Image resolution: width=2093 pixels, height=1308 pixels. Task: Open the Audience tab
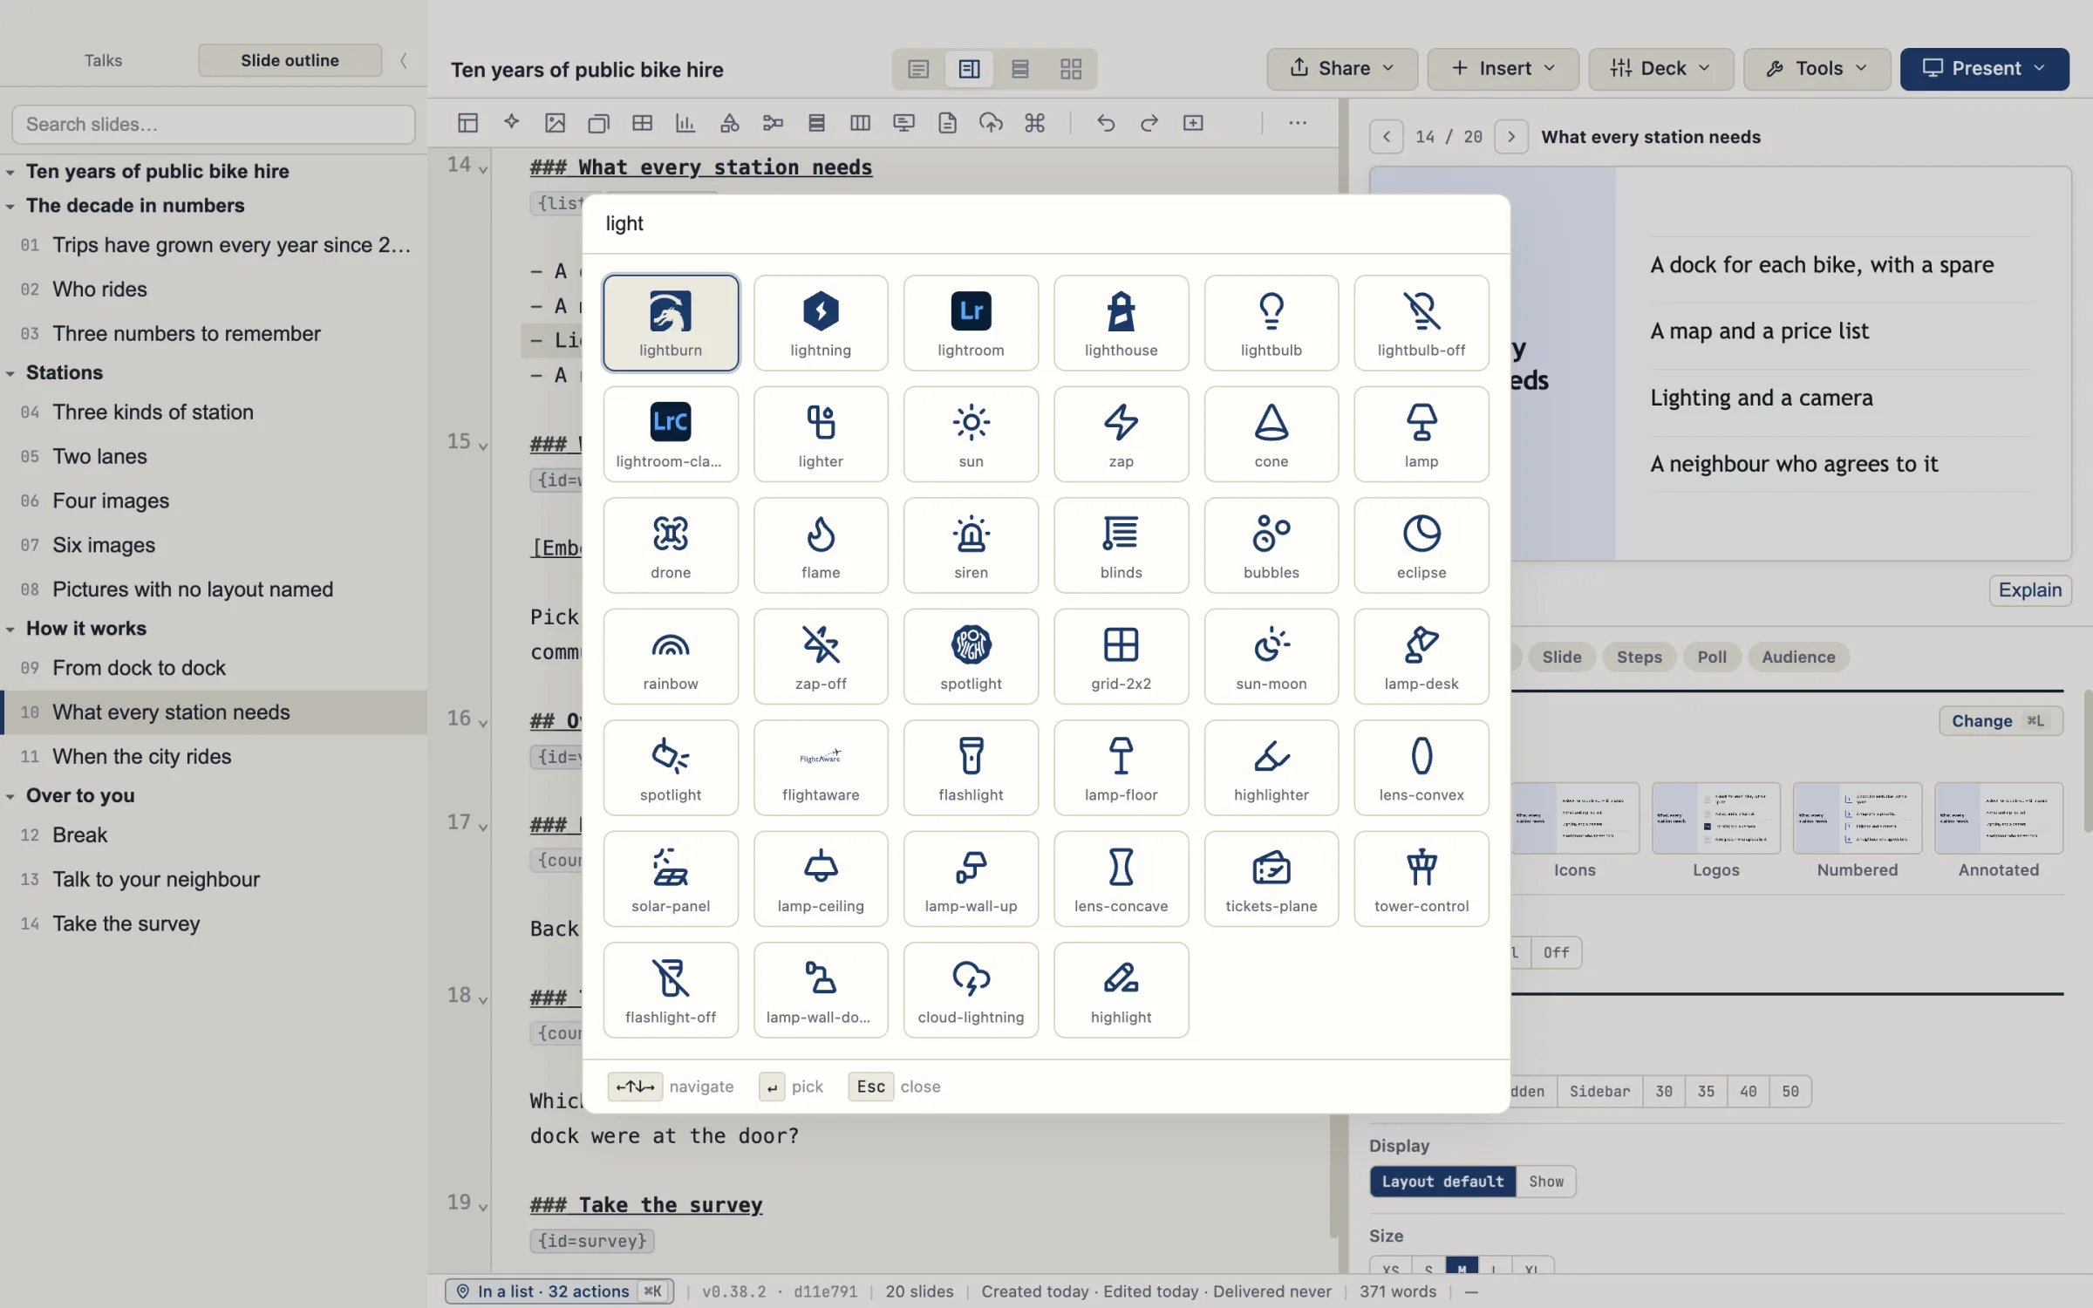pos(1798,657)
